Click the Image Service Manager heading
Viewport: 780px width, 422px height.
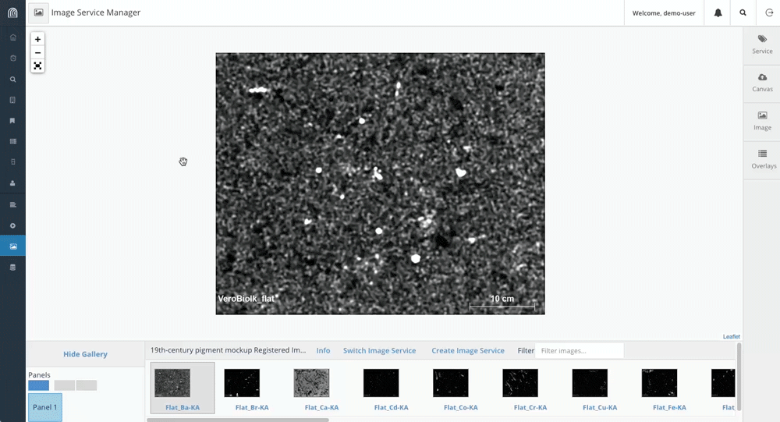[96, 12]
